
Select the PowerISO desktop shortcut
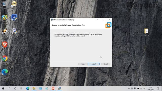[14, 5]
